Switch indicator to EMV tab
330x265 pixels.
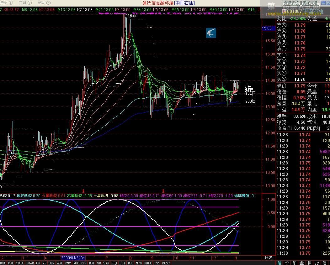pos(68,263)
